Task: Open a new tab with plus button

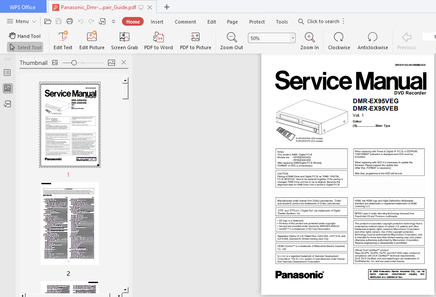Action: click(x=167, y=7)
